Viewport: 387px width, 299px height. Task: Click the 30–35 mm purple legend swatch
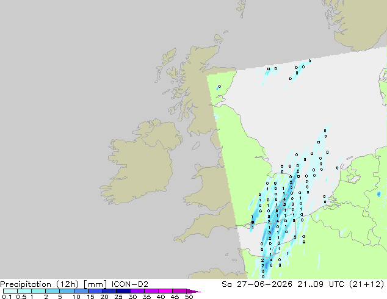[137, 291]
